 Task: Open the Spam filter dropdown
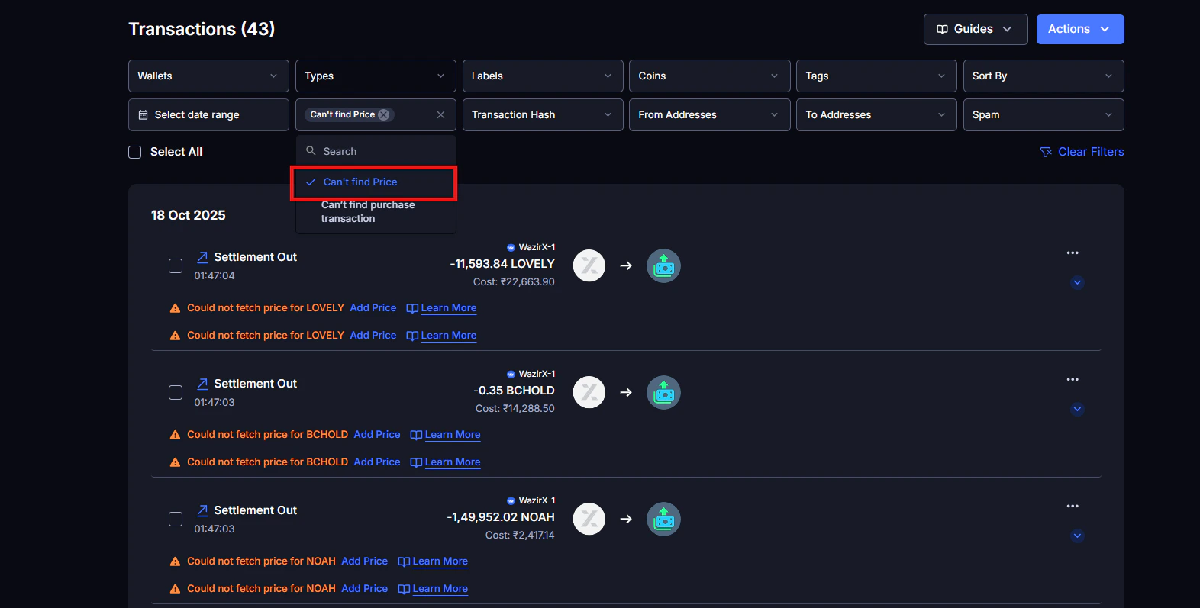coord(1044,115)
